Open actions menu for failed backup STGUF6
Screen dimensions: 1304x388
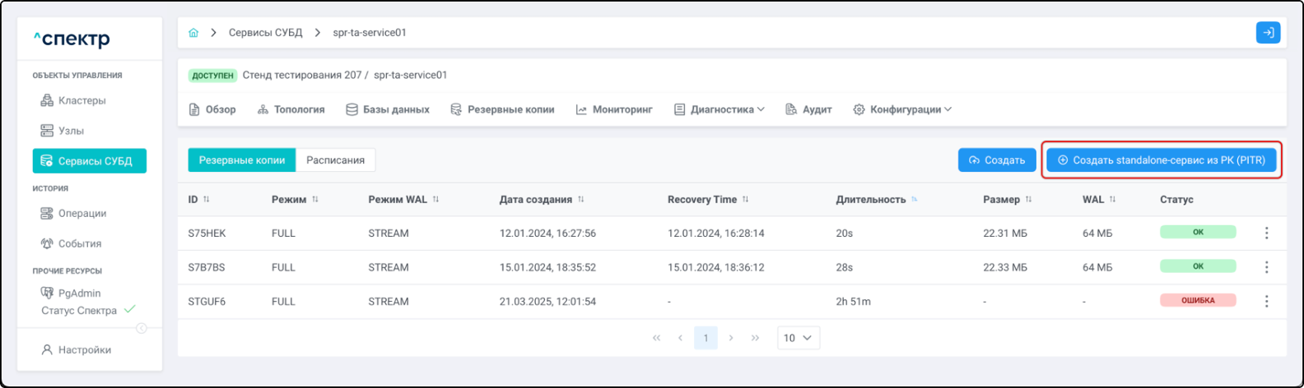1266,302
